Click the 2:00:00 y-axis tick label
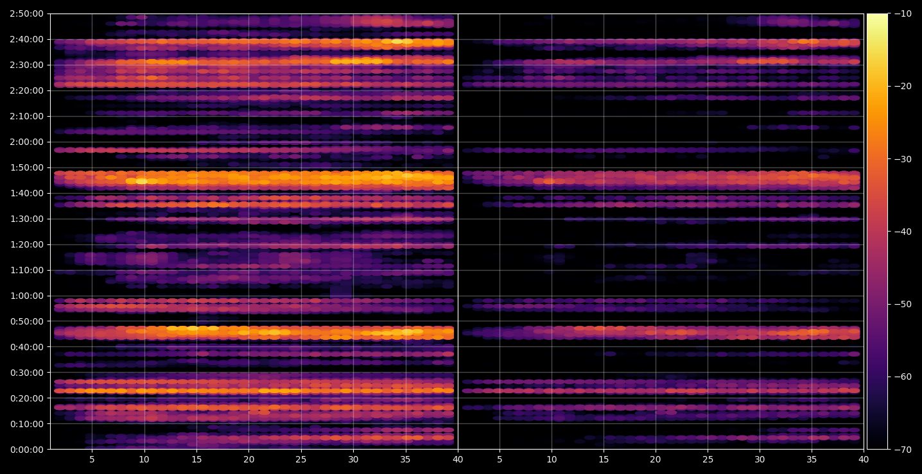 click(26, 142)
